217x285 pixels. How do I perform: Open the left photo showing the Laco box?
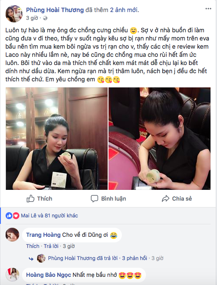[x=57, y=139]
